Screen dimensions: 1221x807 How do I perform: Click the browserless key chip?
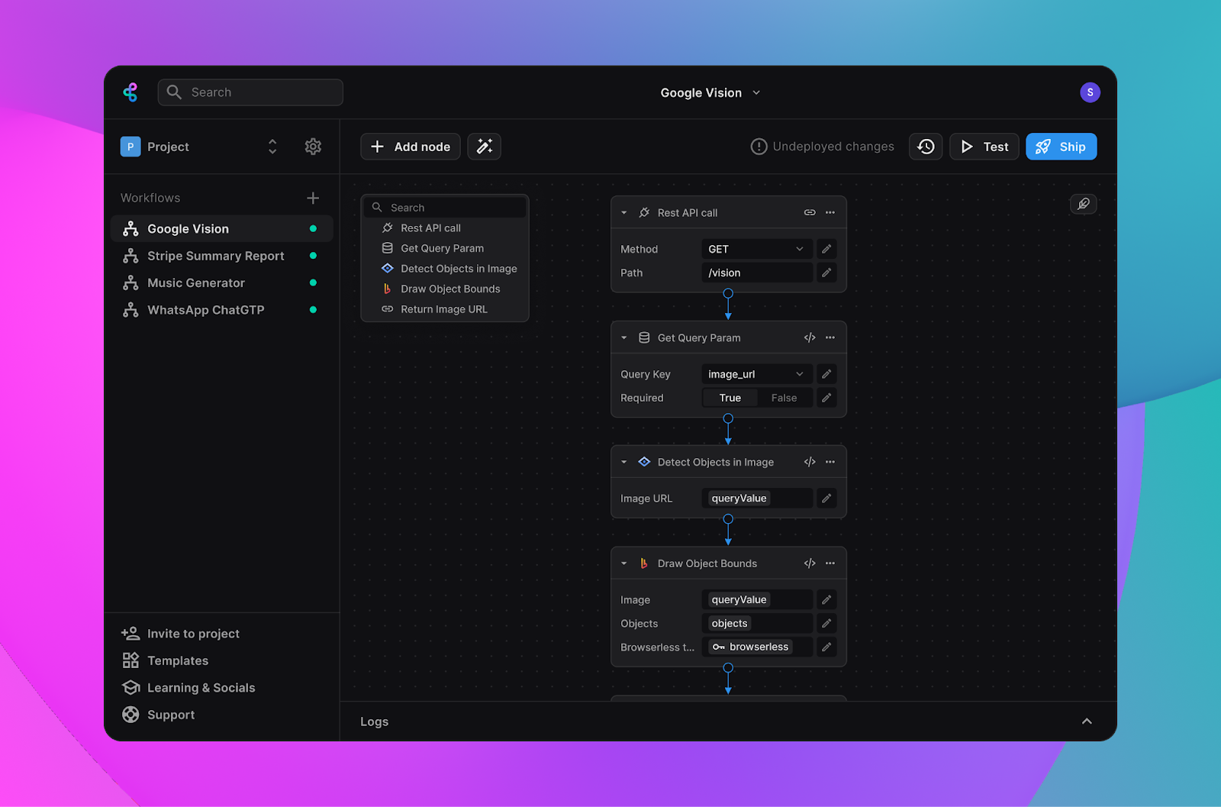tap(750, 647)
